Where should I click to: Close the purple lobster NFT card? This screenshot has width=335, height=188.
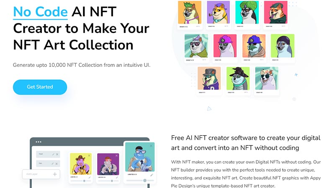117,156
